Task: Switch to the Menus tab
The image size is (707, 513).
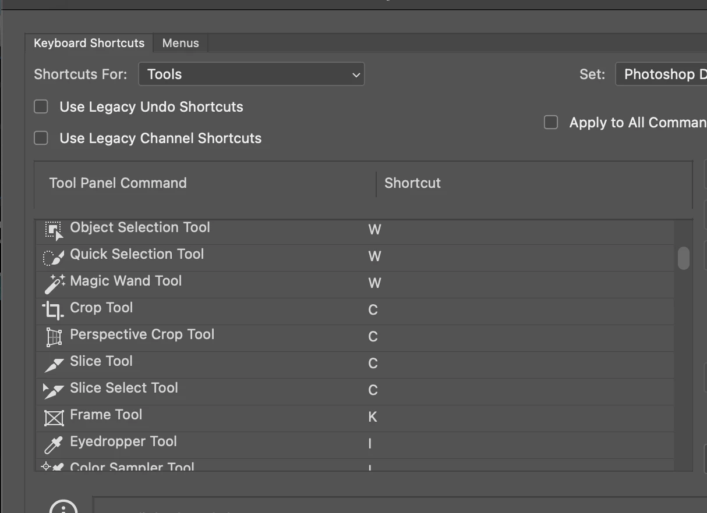Action: pos(181,44)
